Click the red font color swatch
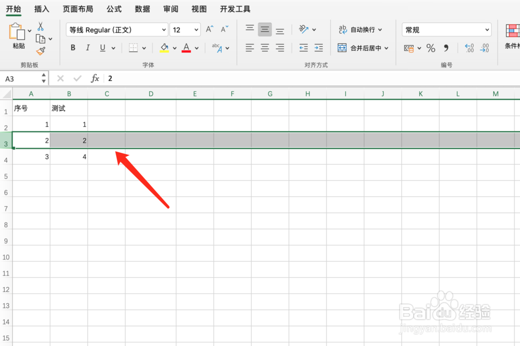The image size is (520, 346). point(186,47)
